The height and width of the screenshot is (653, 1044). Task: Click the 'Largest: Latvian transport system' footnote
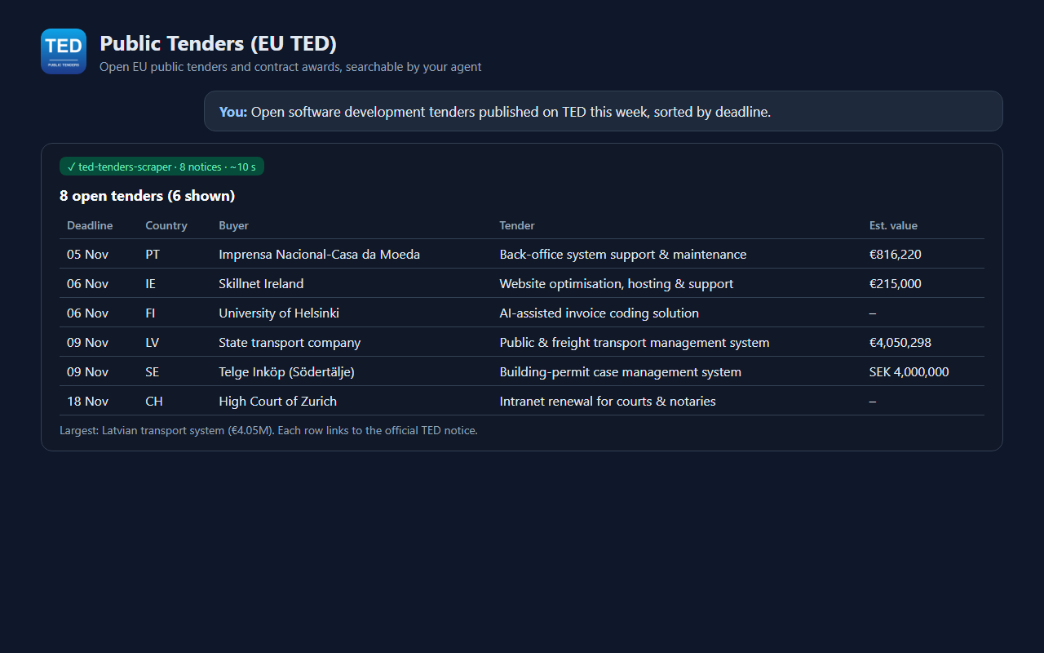[268, 430]
